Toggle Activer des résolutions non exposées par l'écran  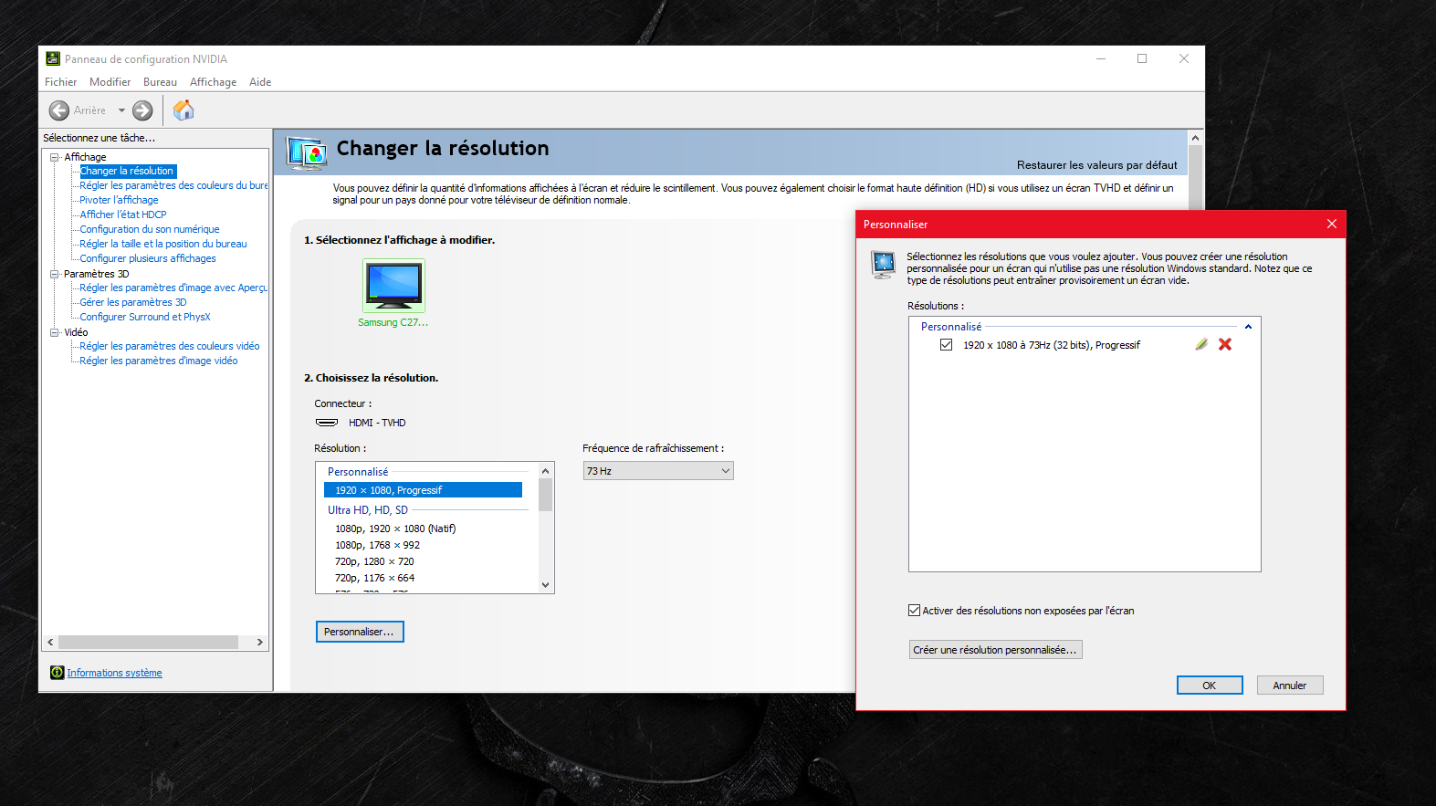click(914, 611)
